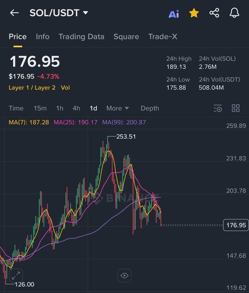This screenshot has height=293, width=249.
Task: Switch to Trading Data tab
Action: point(81,37)
